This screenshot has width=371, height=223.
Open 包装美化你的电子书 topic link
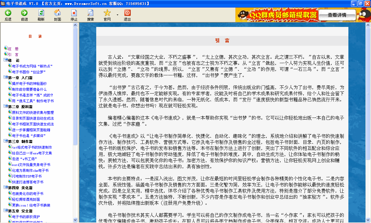point(28,193)
